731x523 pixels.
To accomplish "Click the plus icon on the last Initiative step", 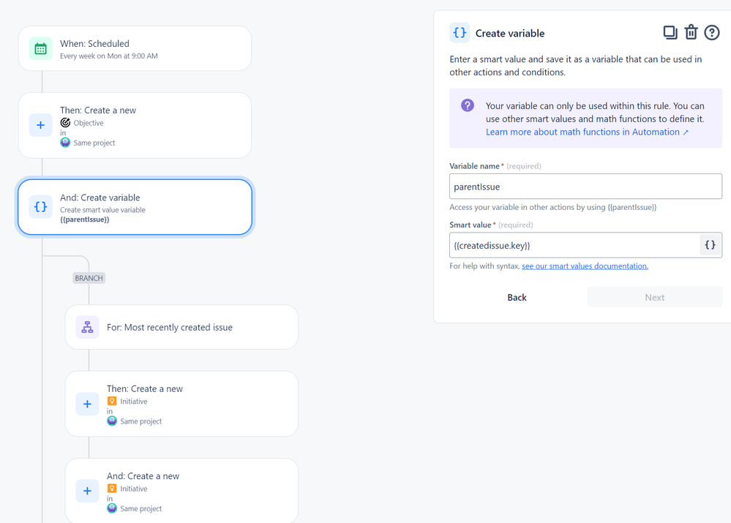I will coord(87,491).
